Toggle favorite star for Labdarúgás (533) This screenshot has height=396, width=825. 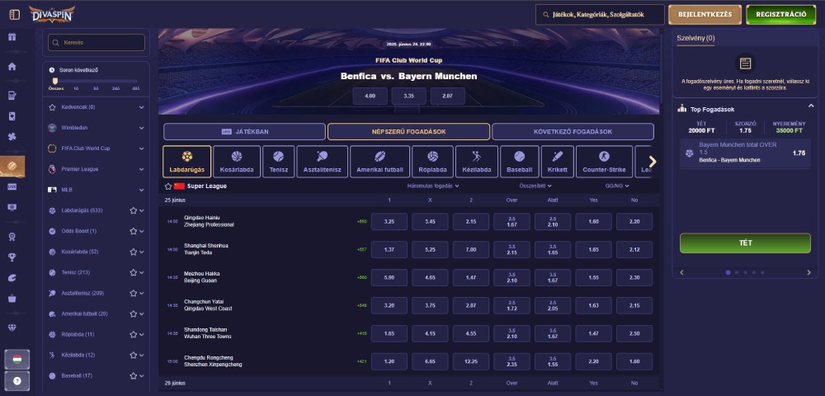click(132, 210)
